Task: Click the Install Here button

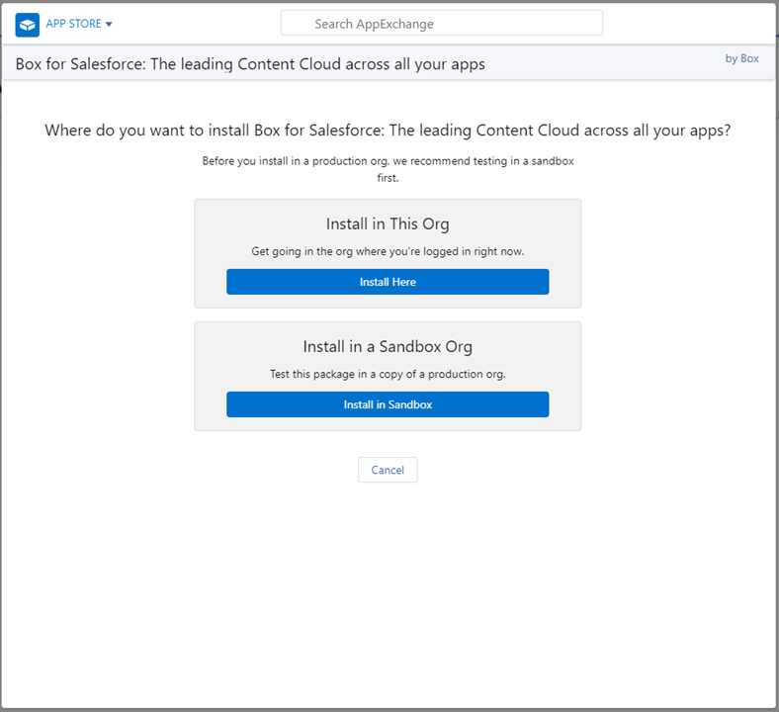Action: click(388, 282)
